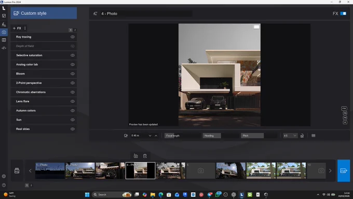Open settings gear in left sidebar

[x=4, y=177]
